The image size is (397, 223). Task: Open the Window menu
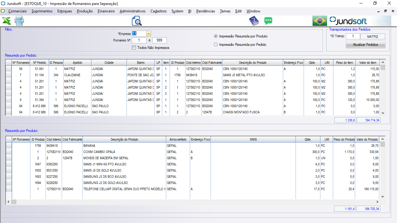[253, 11]
